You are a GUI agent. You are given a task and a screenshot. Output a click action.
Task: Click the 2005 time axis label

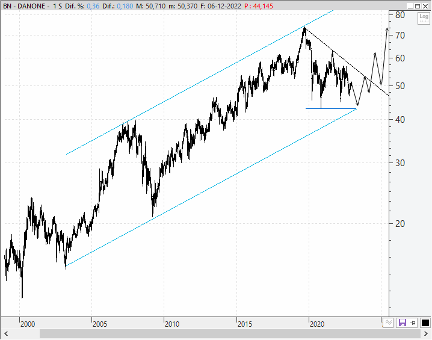click(100, 324)
